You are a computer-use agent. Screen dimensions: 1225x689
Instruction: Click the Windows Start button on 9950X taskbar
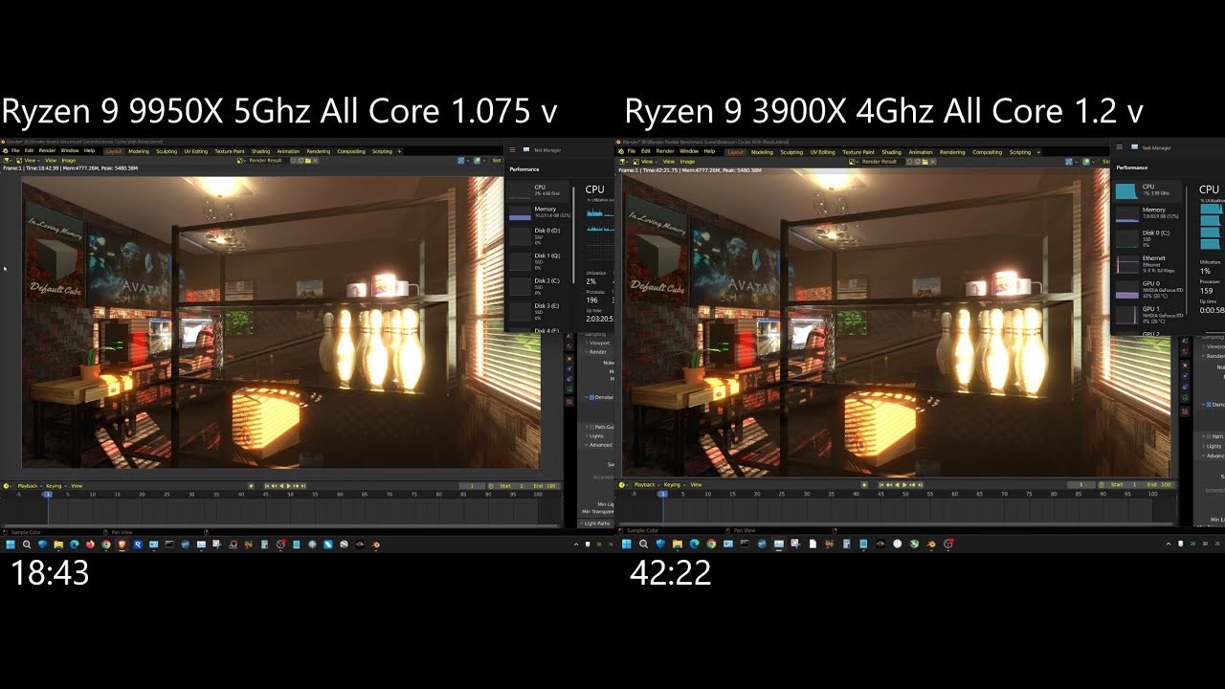pos(11,545)
